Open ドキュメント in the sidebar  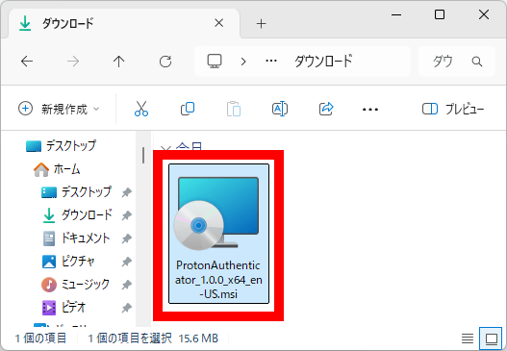pyautogui.click(x=76, y=238)
